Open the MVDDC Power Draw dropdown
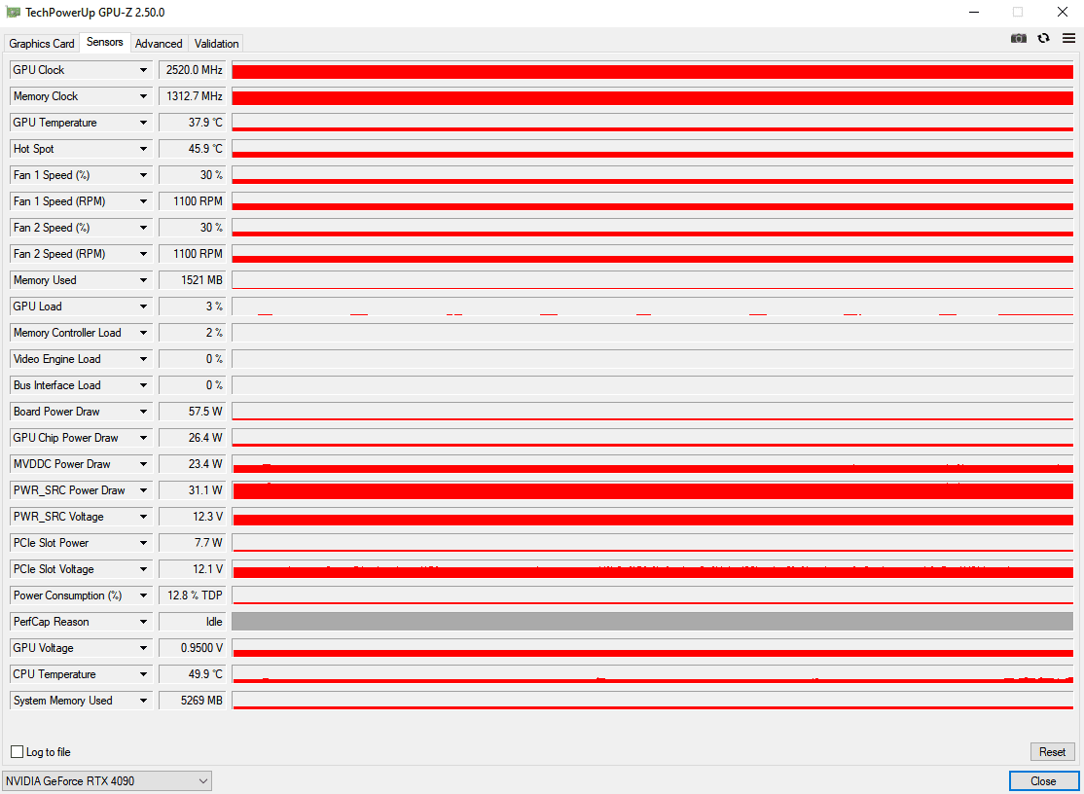 143,464
